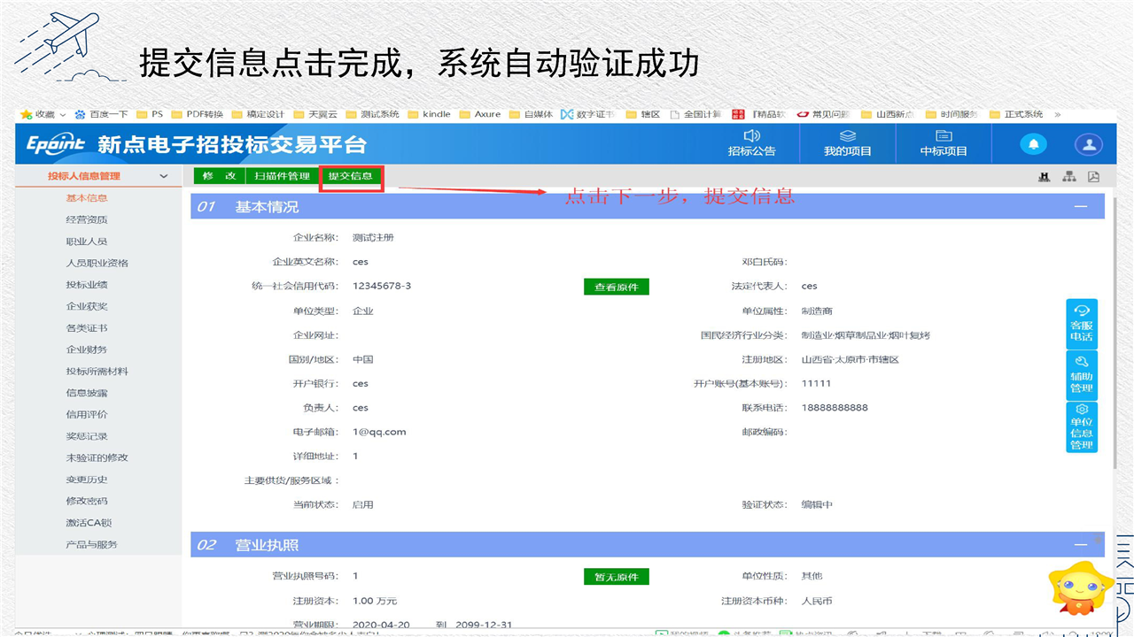Screen dimensions: 1134x637
Task: Click the PDF export toolbar icon
Action: point(1093,176)
